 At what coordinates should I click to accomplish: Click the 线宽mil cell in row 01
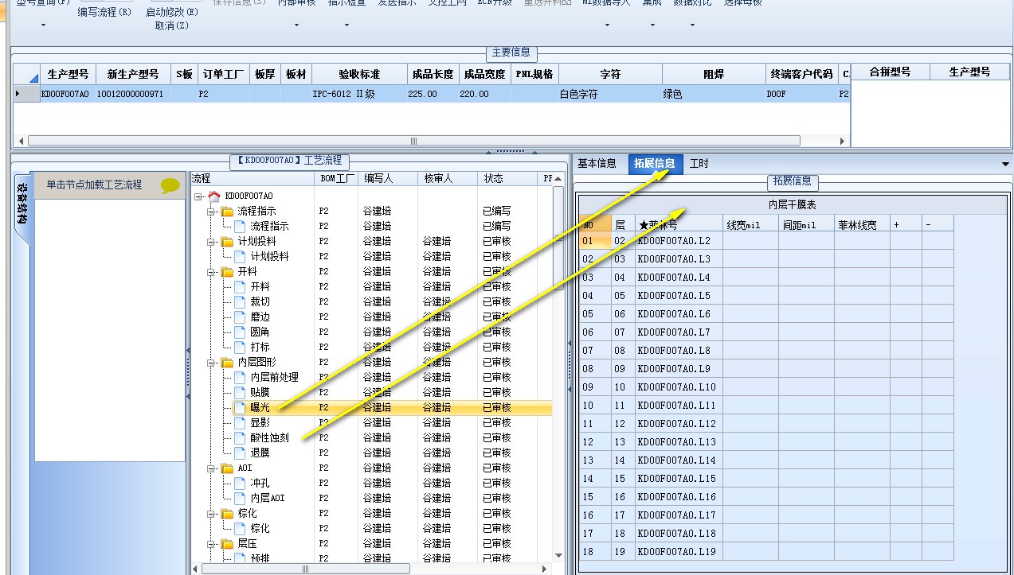click(x=750, y=240)
